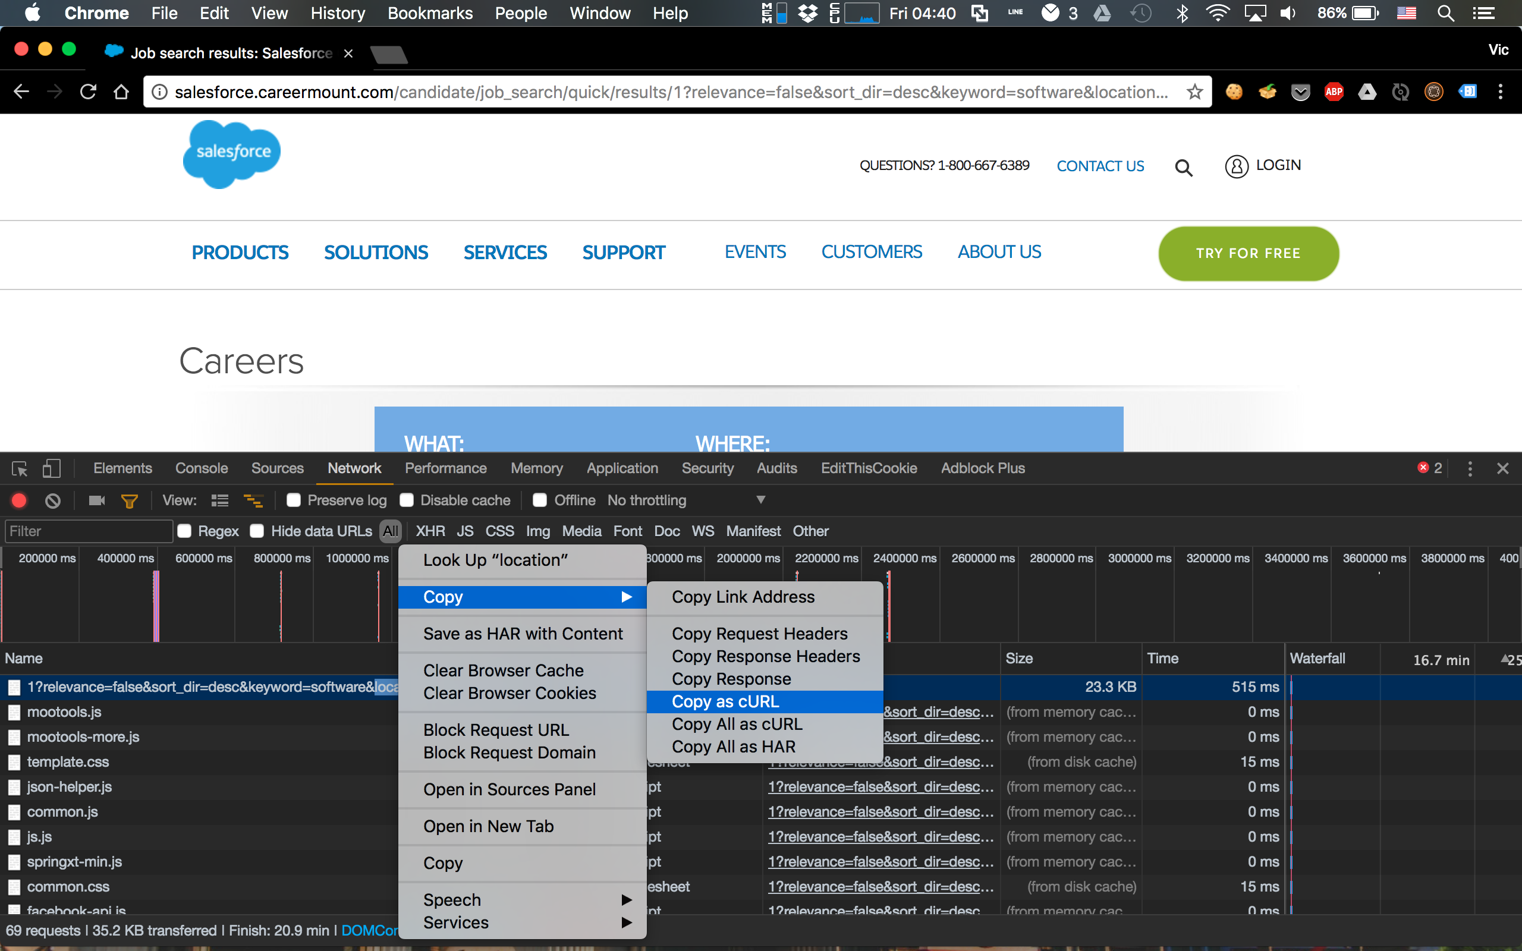Open the Pocket extension icon

click(x=1300, y=93)
